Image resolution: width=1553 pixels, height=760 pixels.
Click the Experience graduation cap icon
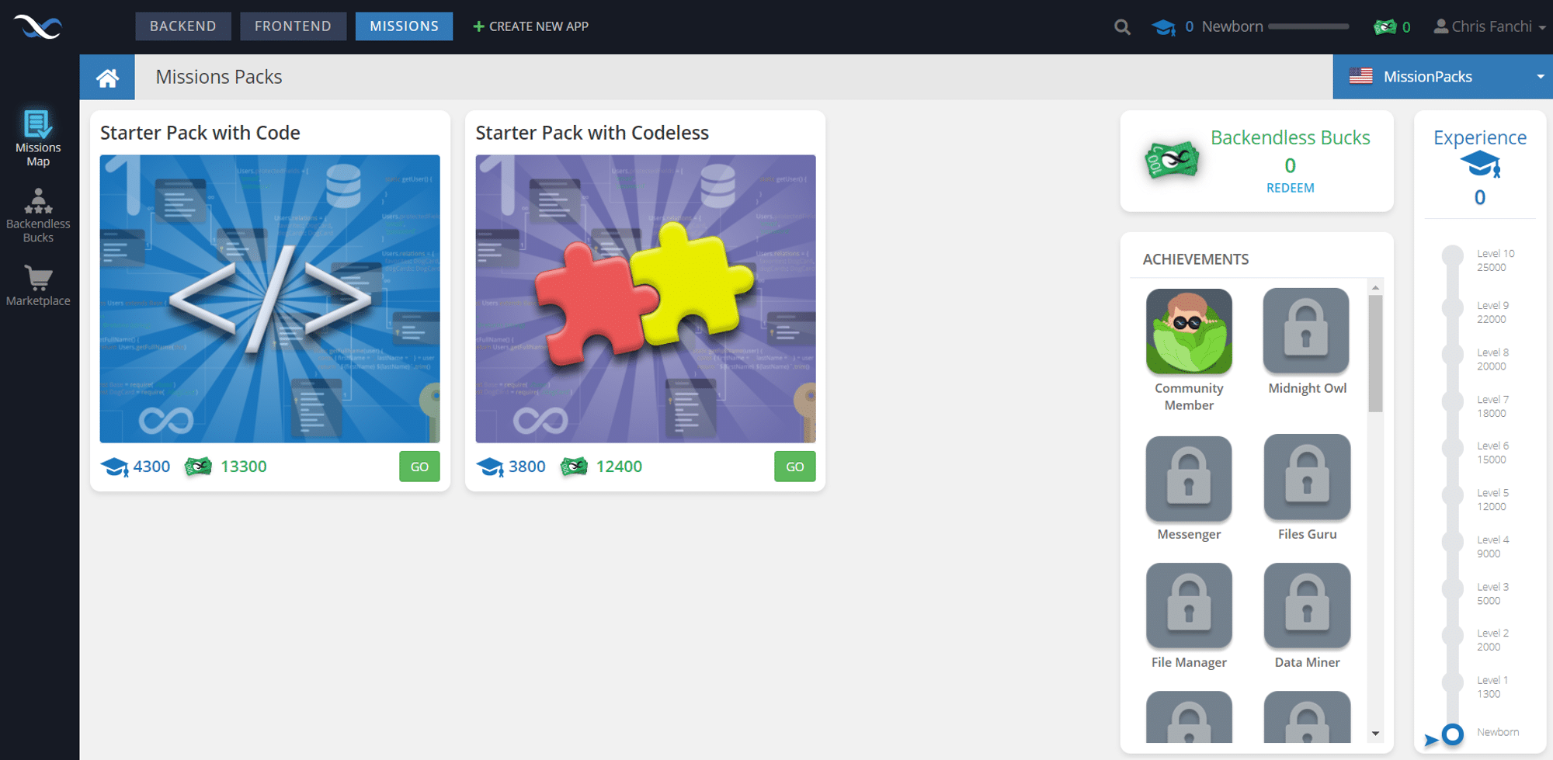tap(1480, 165)
